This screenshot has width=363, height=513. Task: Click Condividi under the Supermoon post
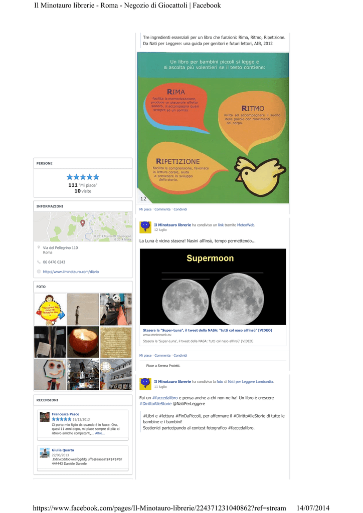click(x=180, y=355)
